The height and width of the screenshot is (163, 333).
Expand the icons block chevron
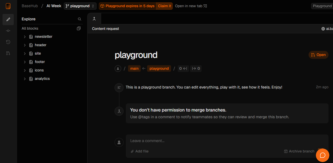[x=25, y=70]
